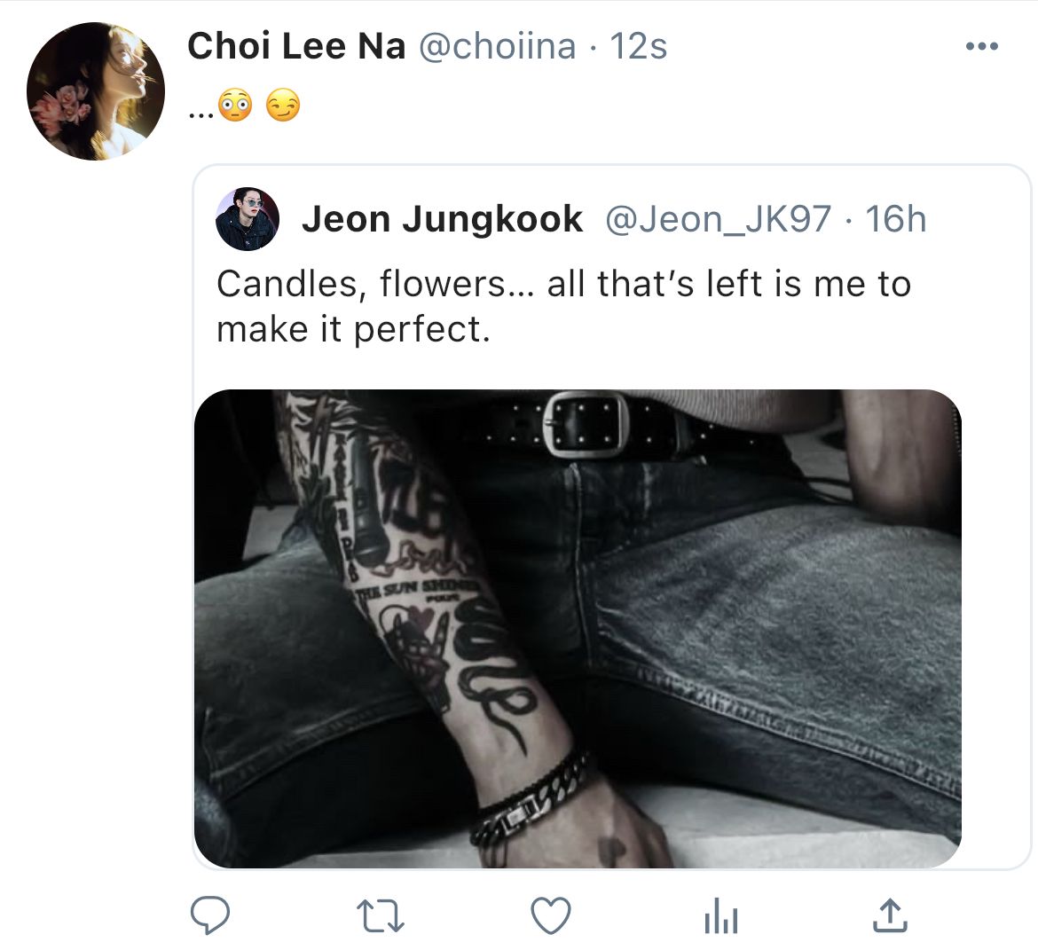Retweet the post using the arrows icon
The width and height of the screenshot is (1038, 950).
[380, 915]
